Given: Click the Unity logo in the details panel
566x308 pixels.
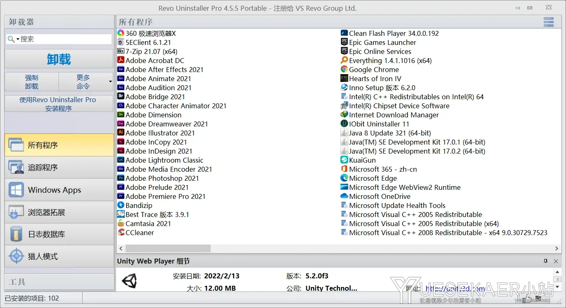Looking at the screenshot, I should 129,281.
